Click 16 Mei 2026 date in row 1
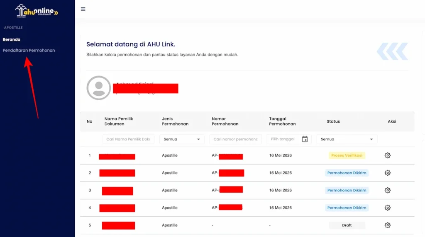Image resolution: width=425 pixels, height=237 pixels. (x=281, y=155)
